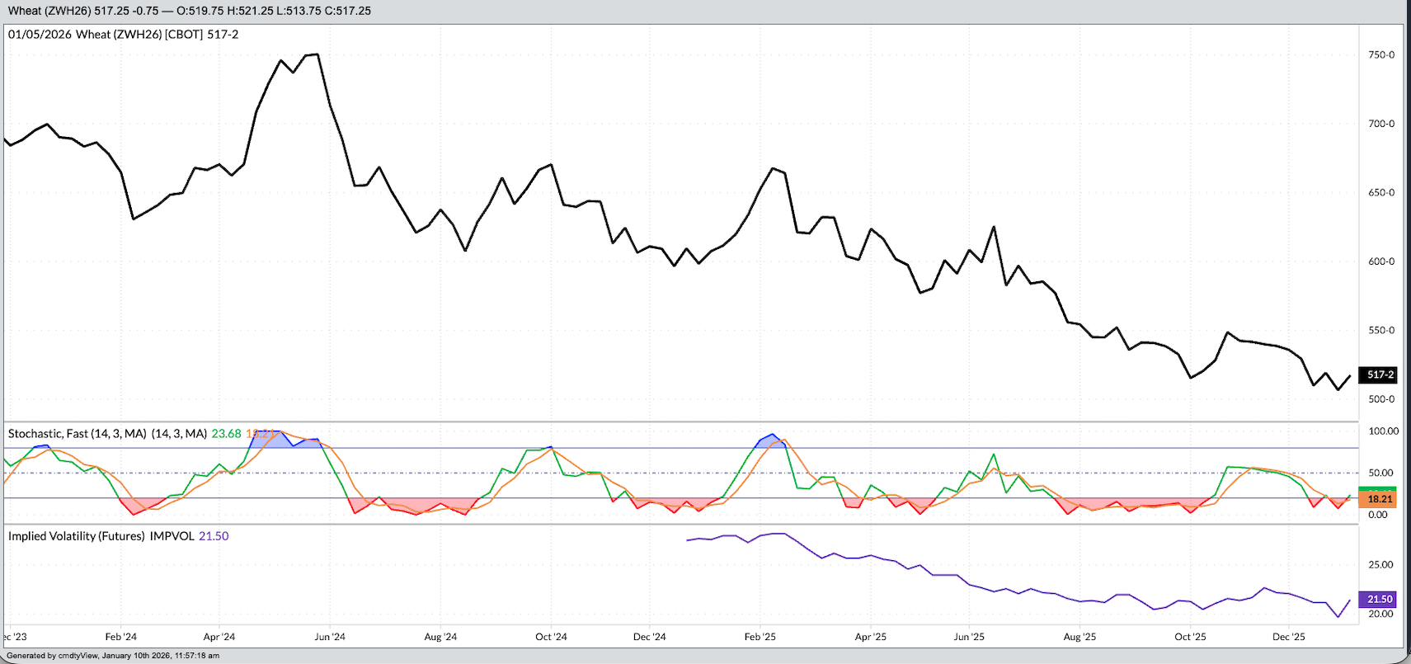
Task: Click the Generated by cmdtyView footer text
Action: (x=113, y=656)
